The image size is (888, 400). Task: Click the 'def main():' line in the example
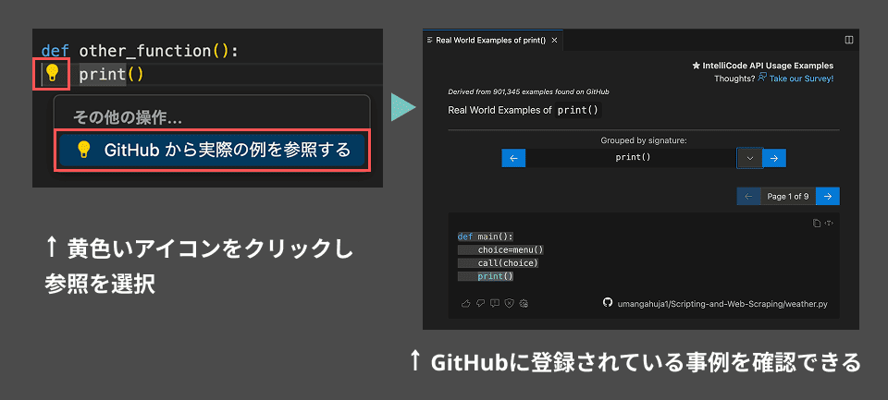[x=486, y=236]
